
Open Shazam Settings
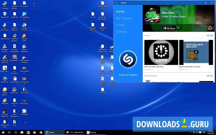coord(121,32)
